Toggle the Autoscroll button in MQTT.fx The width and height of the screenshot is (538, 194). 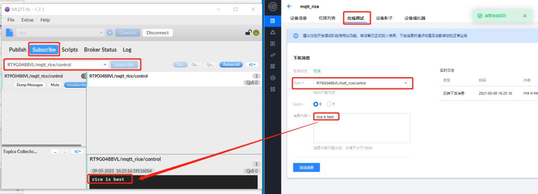pos(231,64)
